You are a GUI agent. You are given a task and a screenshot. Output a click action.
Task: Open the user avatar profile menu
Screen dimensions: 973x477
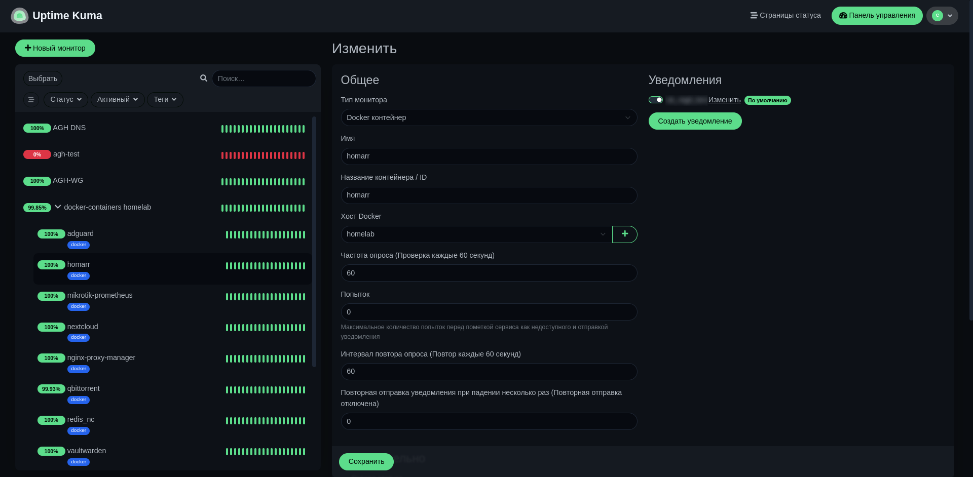pos(942,16)
